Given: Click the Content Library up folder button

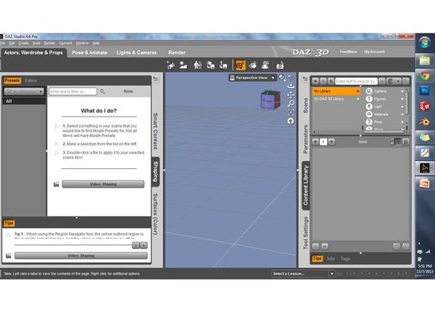Looking at the screenshot, I should 331,81.
